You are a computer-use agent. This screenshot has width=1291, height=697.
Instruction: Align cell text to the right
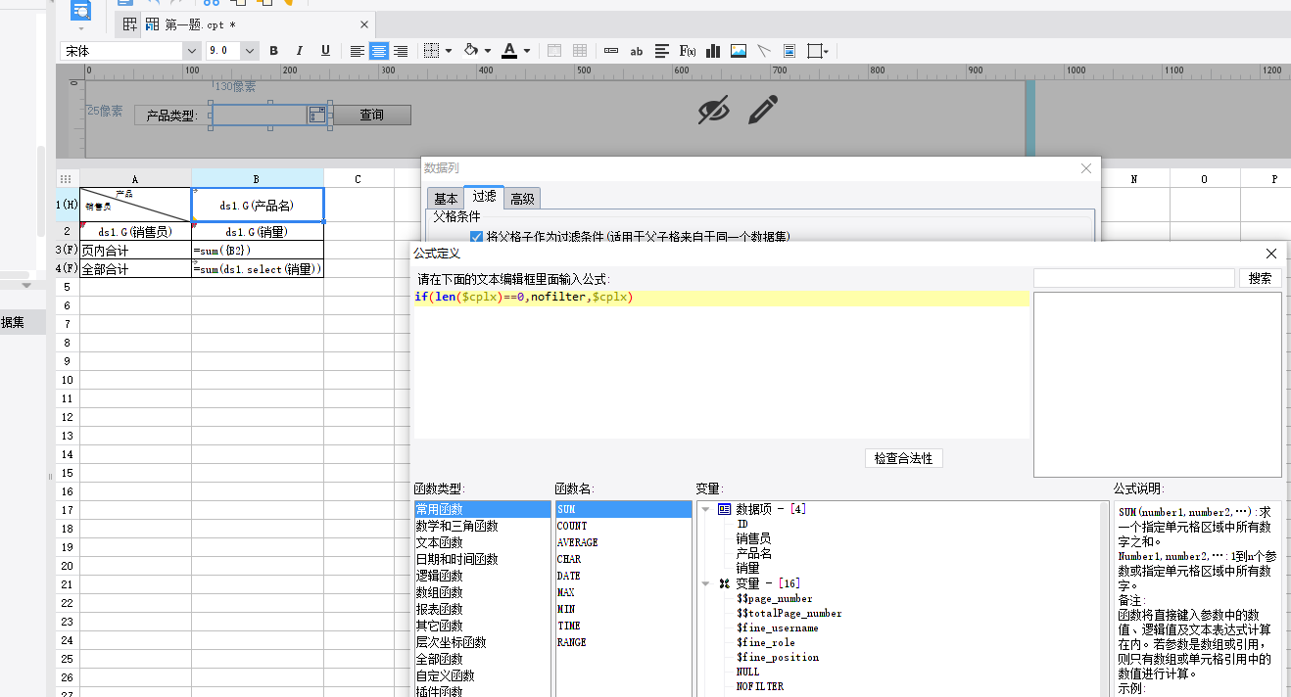pos(401,51)
